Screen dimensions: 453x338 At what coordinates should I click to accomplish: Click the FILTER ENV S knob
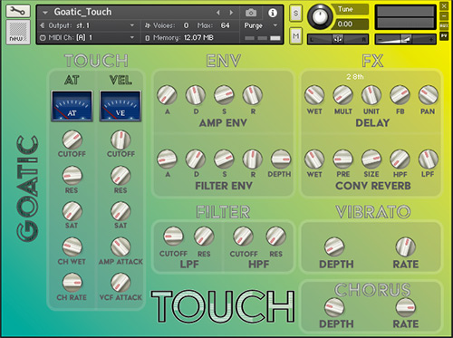pyautogui.click(x=224, y=159)
